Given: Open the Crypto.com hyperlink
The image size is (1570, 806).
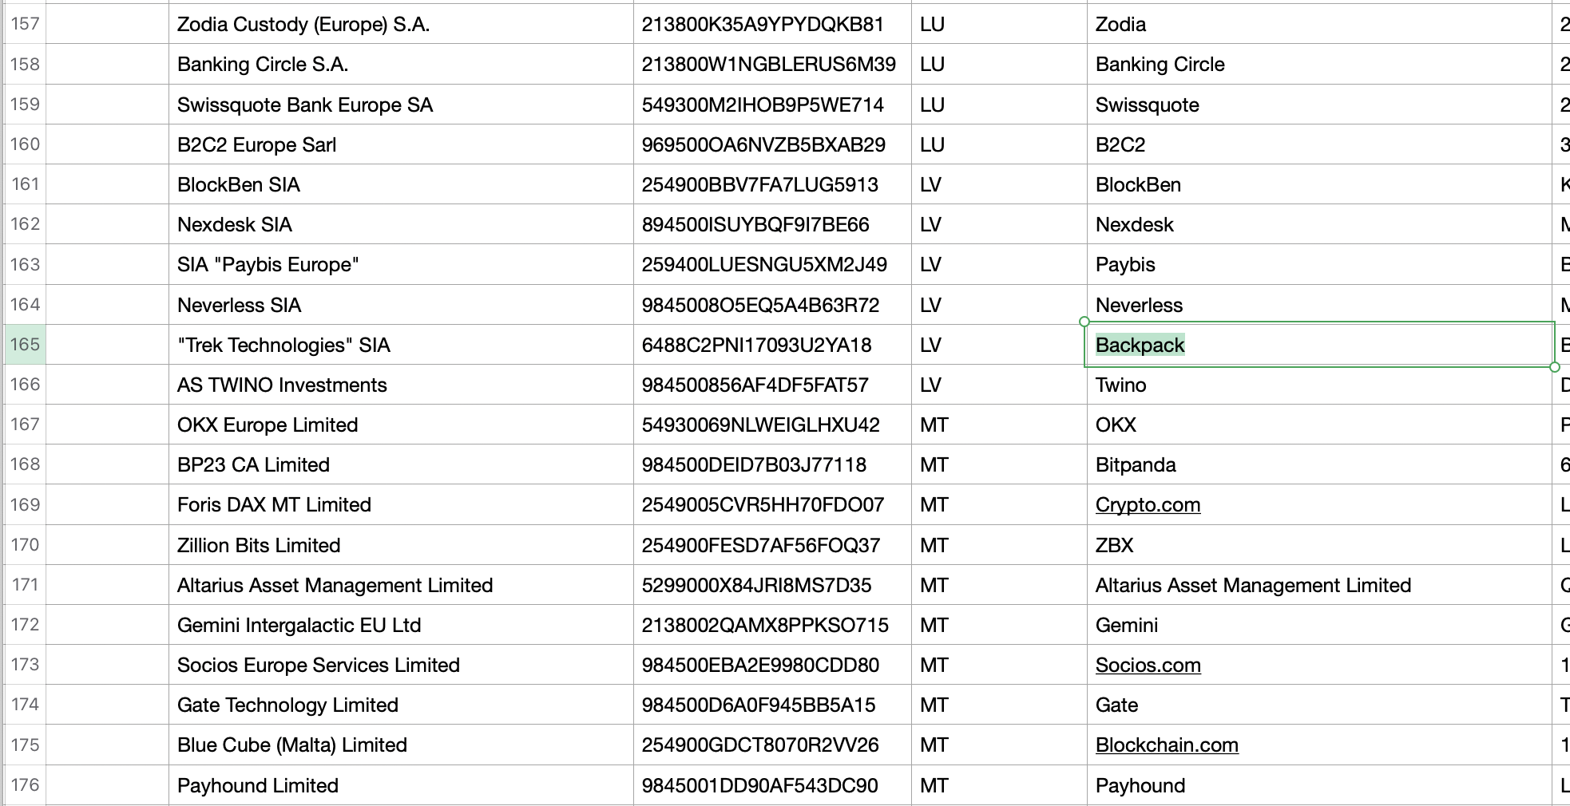Looking at the screenshot, I should click(x=1148, y=505).
